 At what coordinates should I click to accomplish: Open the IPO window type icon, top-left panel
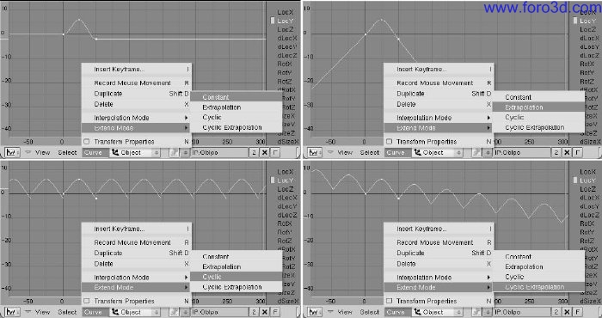(x=11, y=153)
